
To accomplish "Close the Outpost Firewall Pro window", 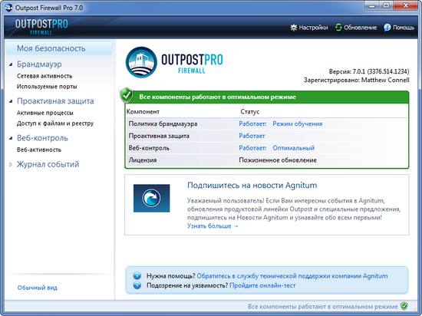I will [406, 5].
